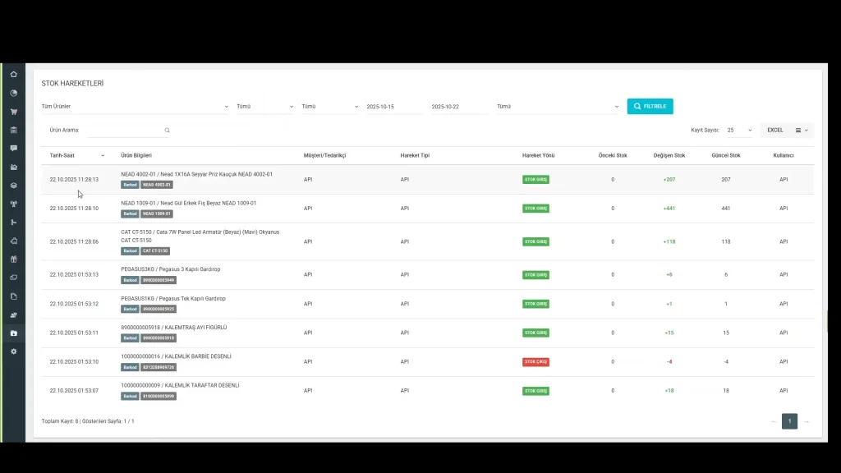Go to the previous page arrow
Image resolution: width=841 pixels, height=473 pixels.
(774, 421)
